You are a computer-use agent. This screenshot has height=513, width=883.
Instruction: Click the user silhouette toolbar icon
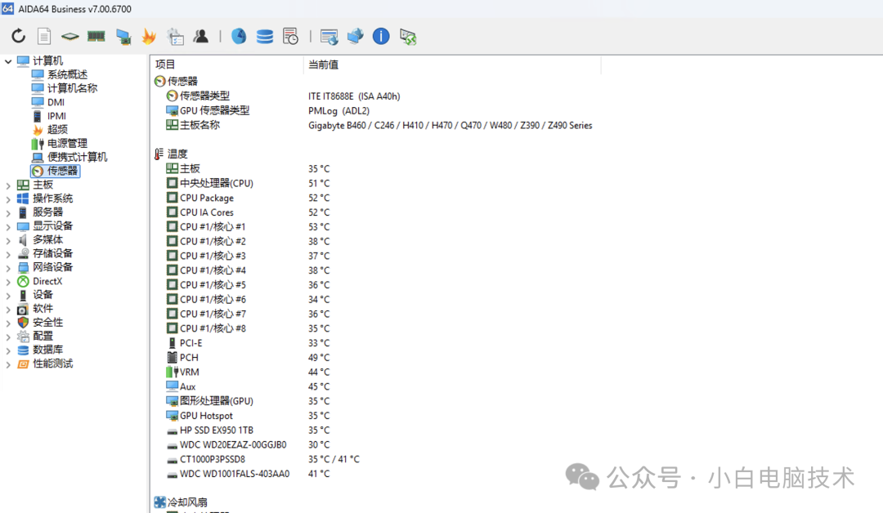coord(200,37)
